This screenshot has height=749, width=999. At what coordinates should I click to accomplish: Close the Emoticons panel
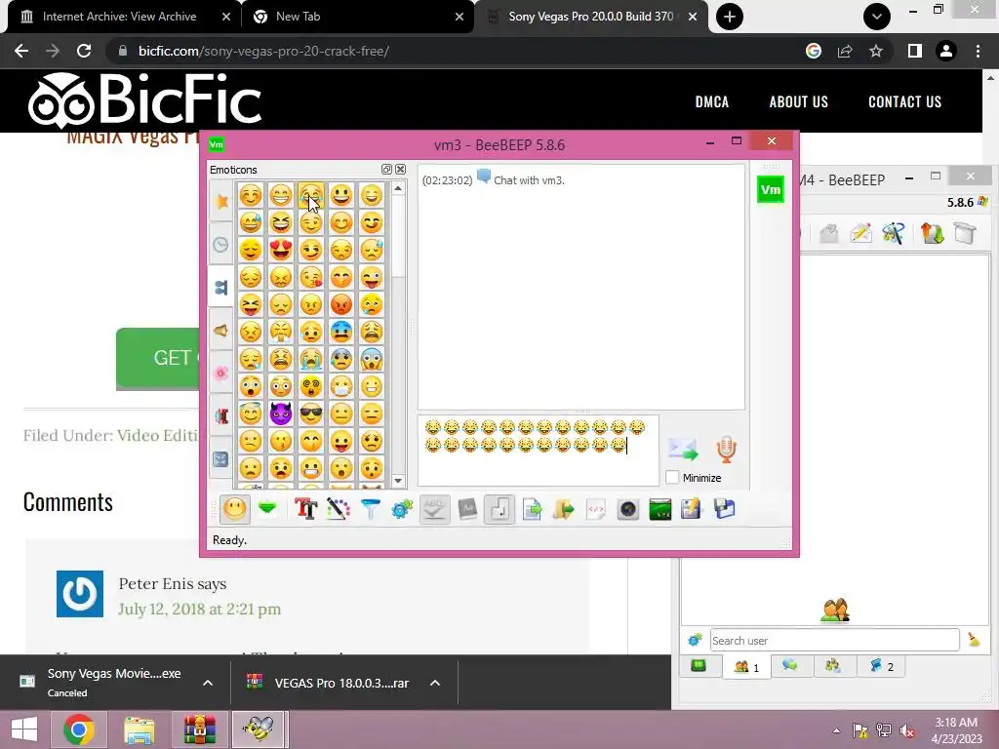pos(400,170)
